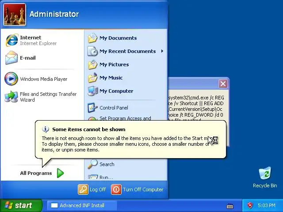Viewport: 283px width, 212px height.
Task: Open My Computer icon
Action: point(92,91)
